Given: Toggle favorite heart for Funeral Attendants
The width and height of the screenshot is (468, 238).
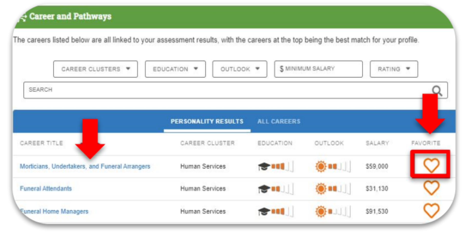Looking at the screenshot, I should (x=431, y=188).
